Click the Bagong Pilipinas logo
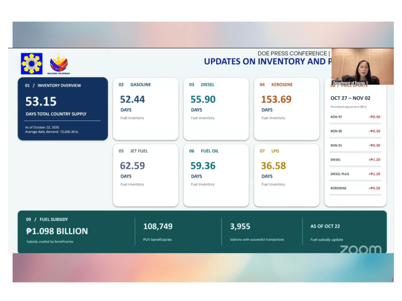 pos(59,64)
